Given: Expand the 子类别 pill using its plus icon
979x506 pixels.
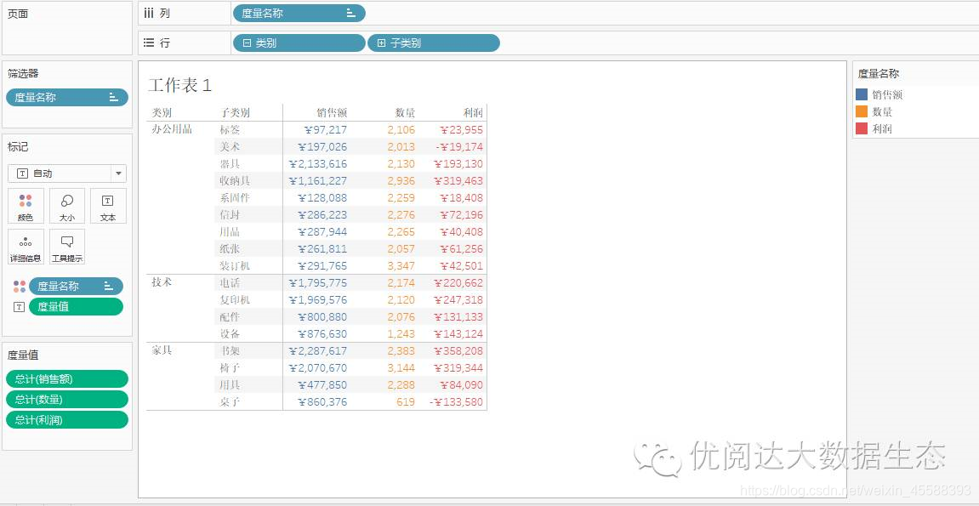Looking at the screenshot, I should [382, 43].
